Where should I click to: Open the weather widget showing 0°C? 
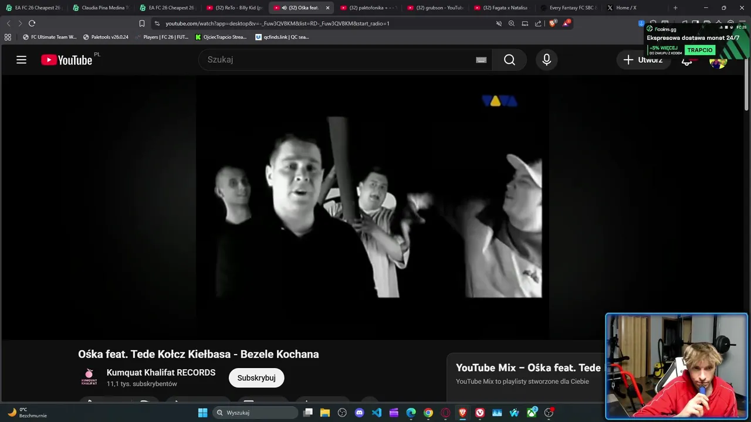(27, 413)
